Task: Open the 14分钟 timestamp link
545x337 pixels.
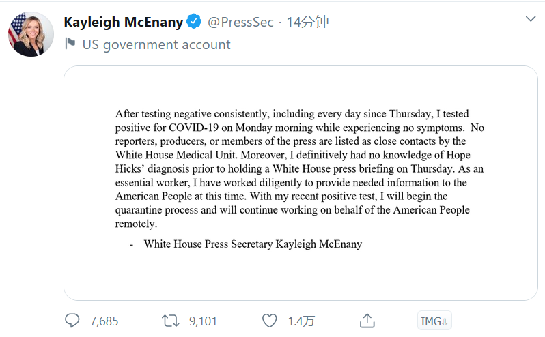Action: tap(307, 22)
